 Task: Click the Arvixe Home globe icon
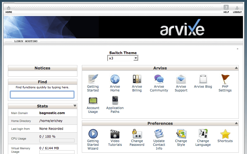pos(115,79)
